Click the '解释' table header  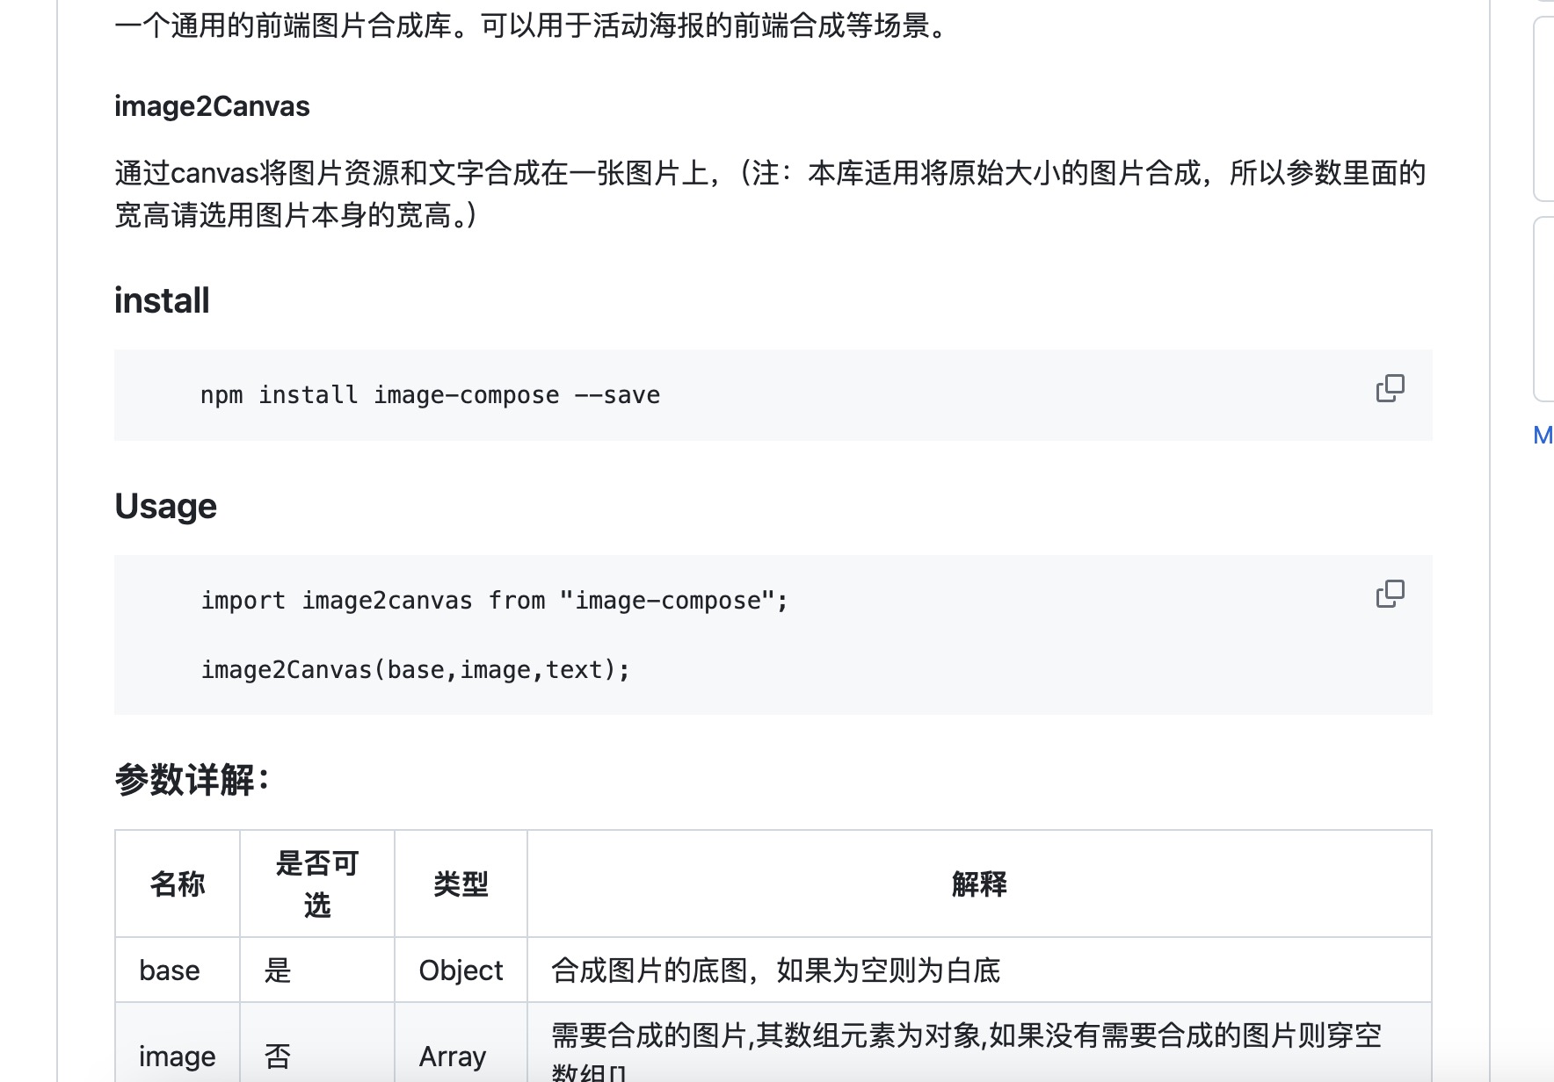point(979,884)
